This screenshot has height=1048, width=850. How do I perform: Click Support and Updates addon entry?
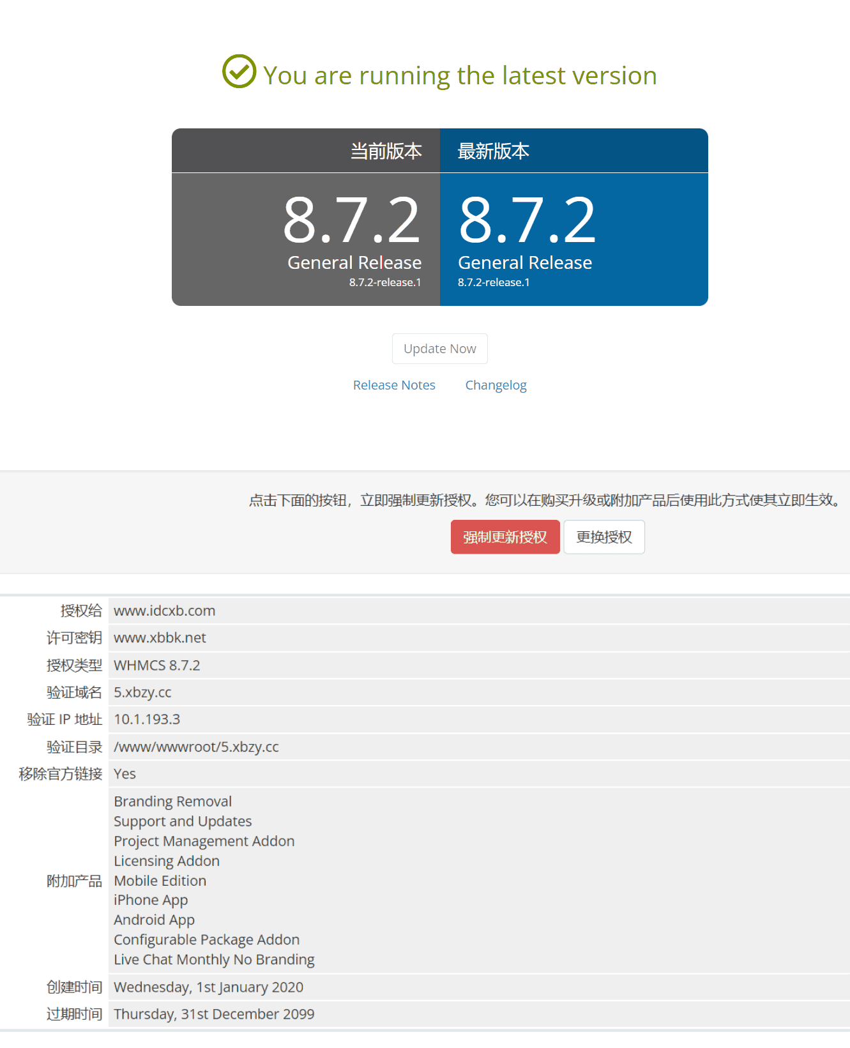183,821
